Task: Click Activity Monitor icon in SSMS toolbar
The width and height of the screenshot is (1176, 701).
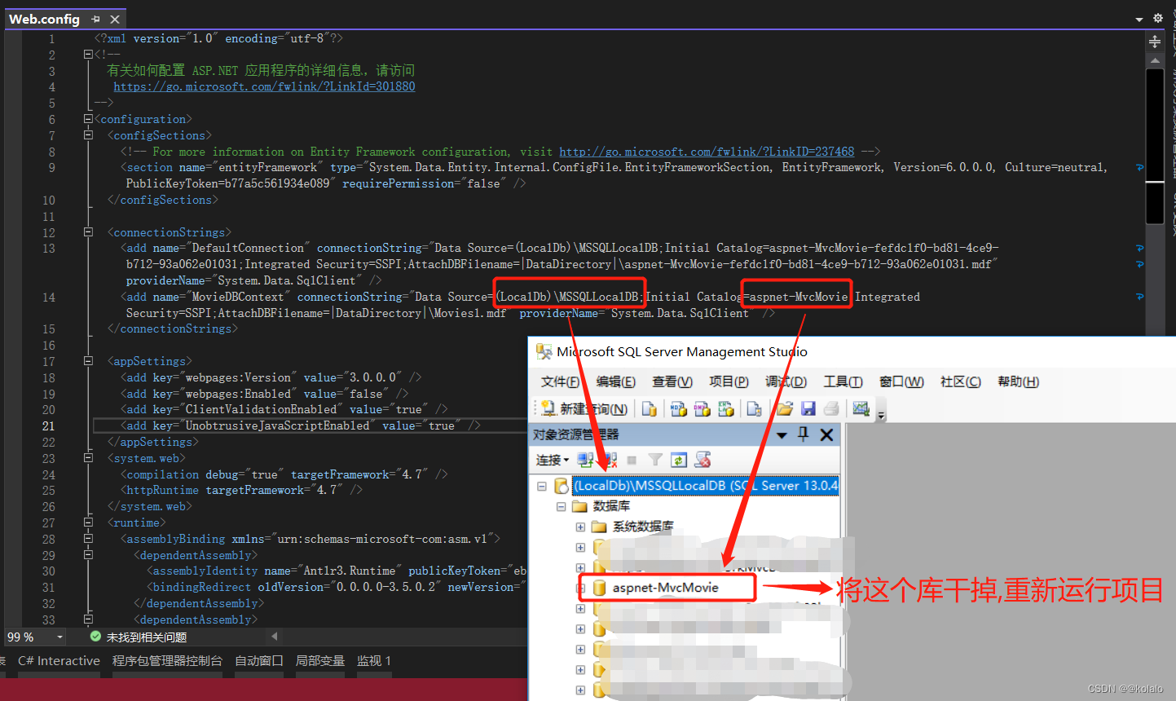Action: (x=861, y=408)
